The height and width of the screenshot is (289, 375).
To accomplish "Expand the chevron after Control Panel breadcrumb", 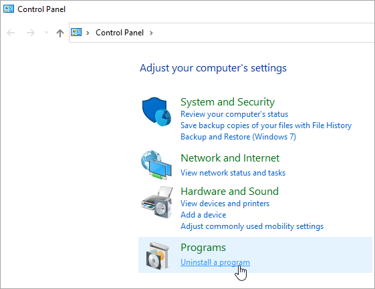I will 151,33.
